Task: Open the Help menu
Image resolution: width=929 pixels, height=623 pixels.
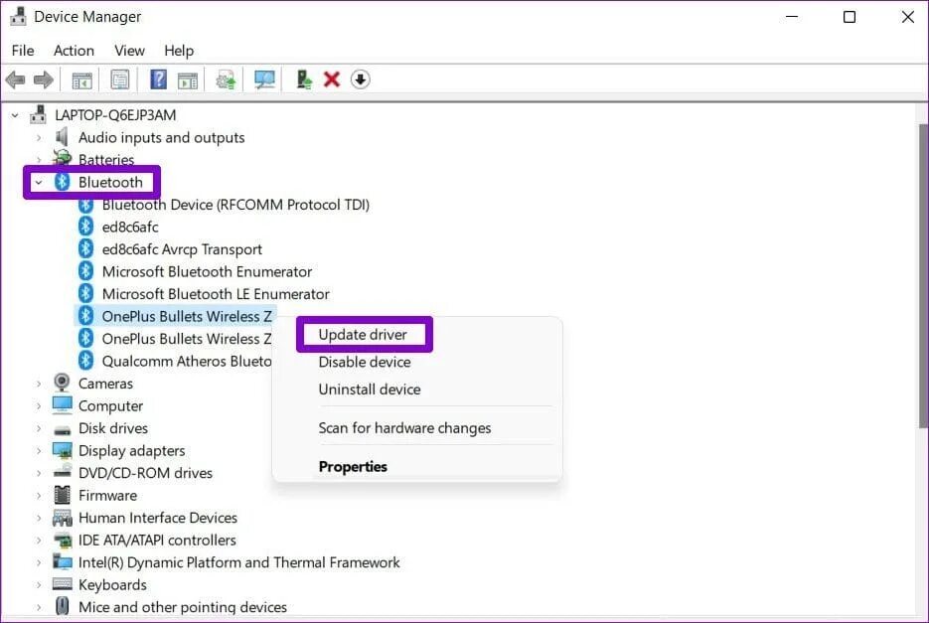Action: pos(179,51)
